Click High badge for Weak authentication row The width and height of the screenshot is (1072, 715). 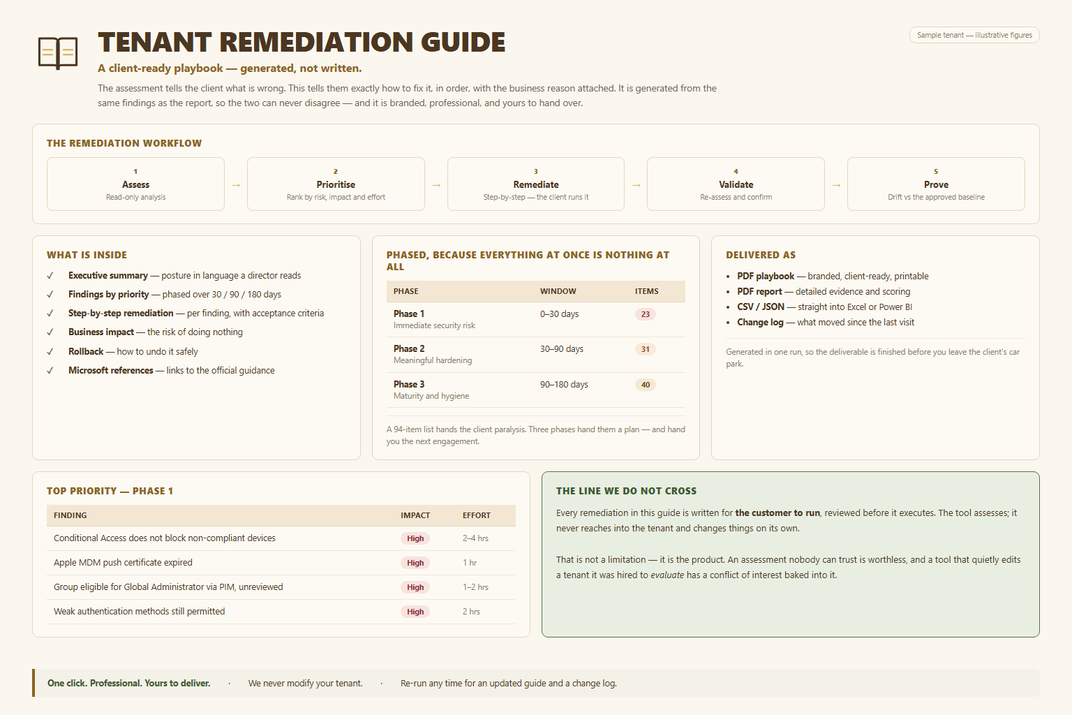pos(415,612)
